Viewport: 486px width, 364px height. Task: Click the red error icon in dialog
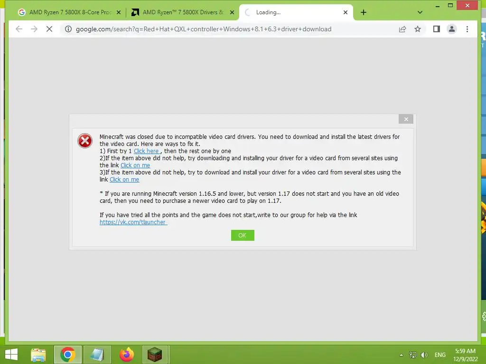click(x=85, y=141)
